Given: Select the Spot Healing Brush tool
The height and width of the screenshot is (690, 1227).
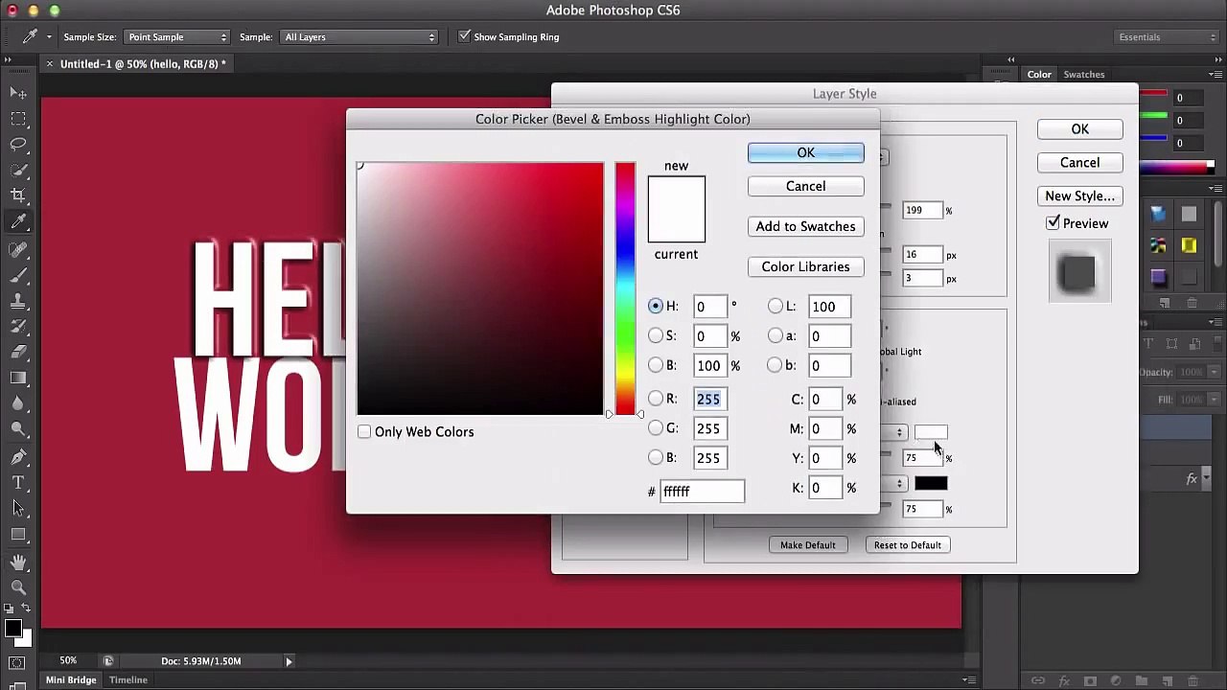Looking at the screenshot, I should [x=18, y=249].
